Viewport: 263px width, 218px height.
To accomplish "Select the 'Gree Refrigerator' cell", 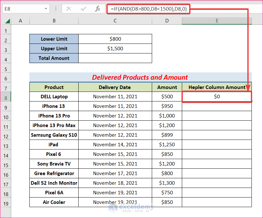I will (x=54, y=173).
